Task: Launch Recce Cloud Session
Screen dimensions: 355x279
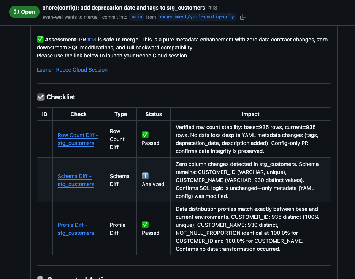Action: coord(72,70)
